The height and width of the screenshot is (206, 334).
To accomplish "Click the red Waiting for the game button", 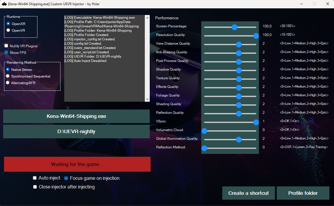I will pyautogui.click(x=77, y=164).
